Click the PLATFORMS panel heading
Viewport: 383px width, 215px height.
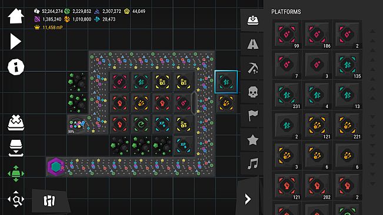(286, 12)
